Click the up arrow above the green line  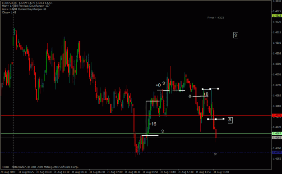pyautogui.click(x=162, y=131)
